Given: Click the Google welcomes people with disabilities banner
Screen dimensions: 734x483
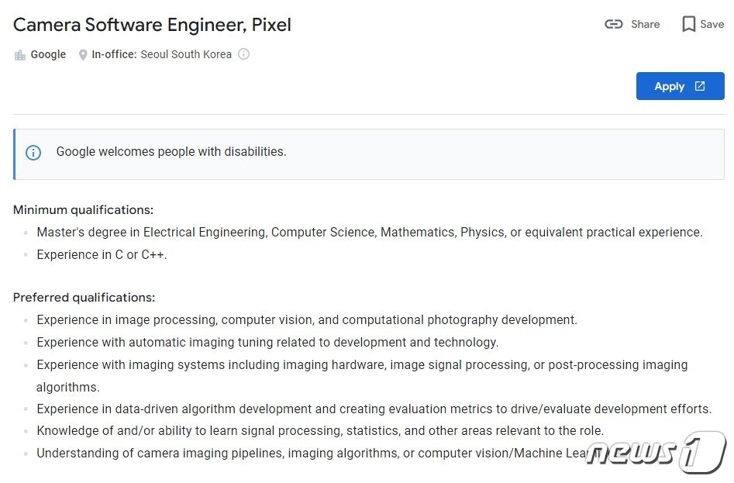Looking at the screenshot, I should point(369,154).
